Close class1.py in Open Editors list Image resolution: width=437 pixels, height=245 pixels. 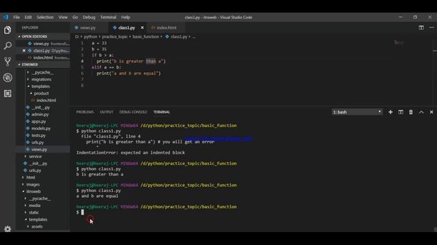pyautogui.click(x=24, y=50)
